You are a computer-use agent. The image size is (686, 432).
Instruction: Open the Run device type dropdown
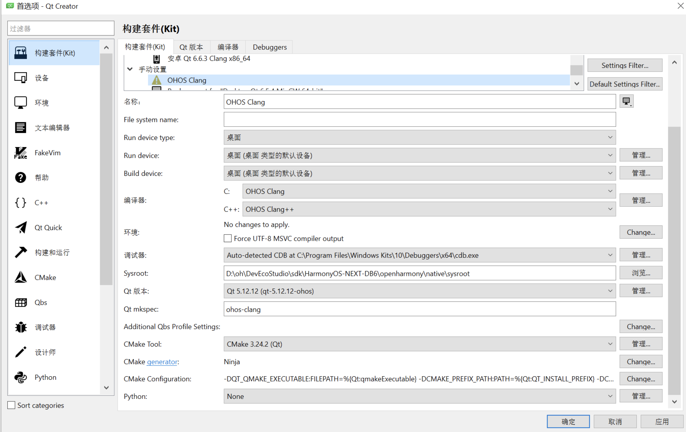click(x=419, y=138)
